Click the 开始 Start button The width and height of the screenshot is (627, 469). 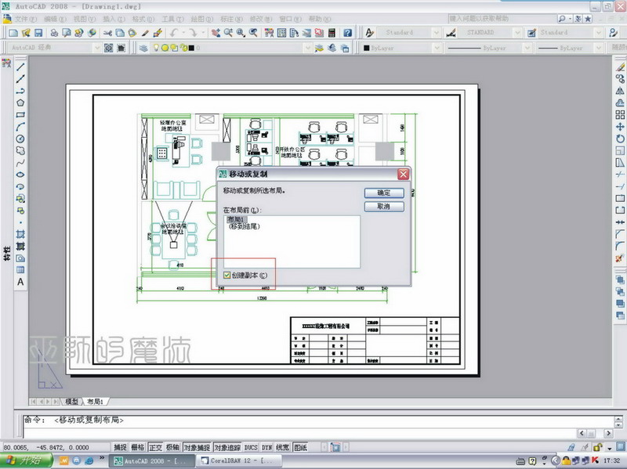(x=26, y=460)
